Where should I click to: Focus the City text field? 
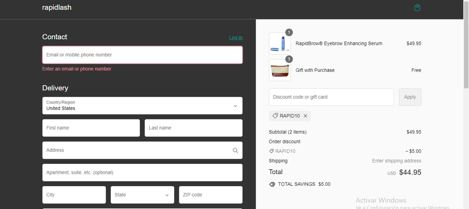(x=74, y=195)
